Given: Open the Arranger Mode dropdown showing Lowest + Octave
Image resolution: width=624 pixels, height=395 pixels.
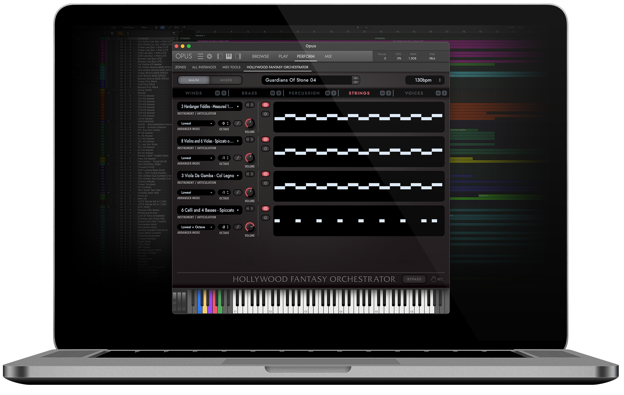Looking at the screenshot, I should (195, 227).
